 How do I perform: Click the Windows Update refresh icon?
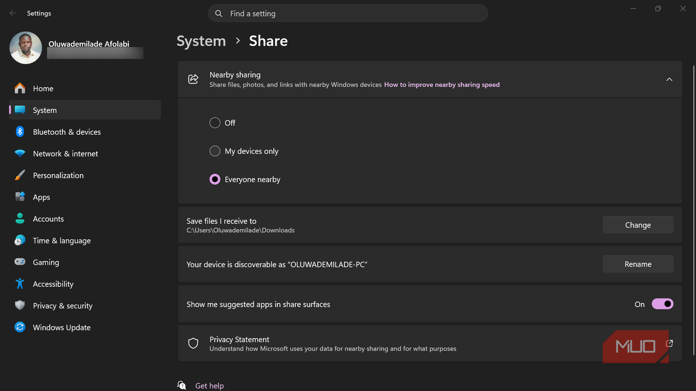(20, 327)
